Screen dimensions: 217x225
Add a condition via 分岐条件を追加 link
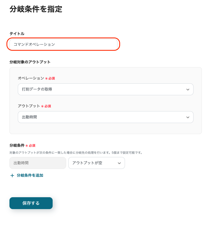tap(30, 175)
